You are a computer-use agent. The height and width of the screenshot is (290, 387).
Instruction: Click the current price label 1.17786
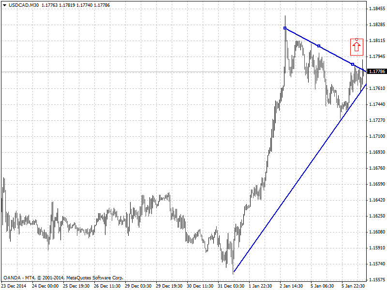point(377,72)
